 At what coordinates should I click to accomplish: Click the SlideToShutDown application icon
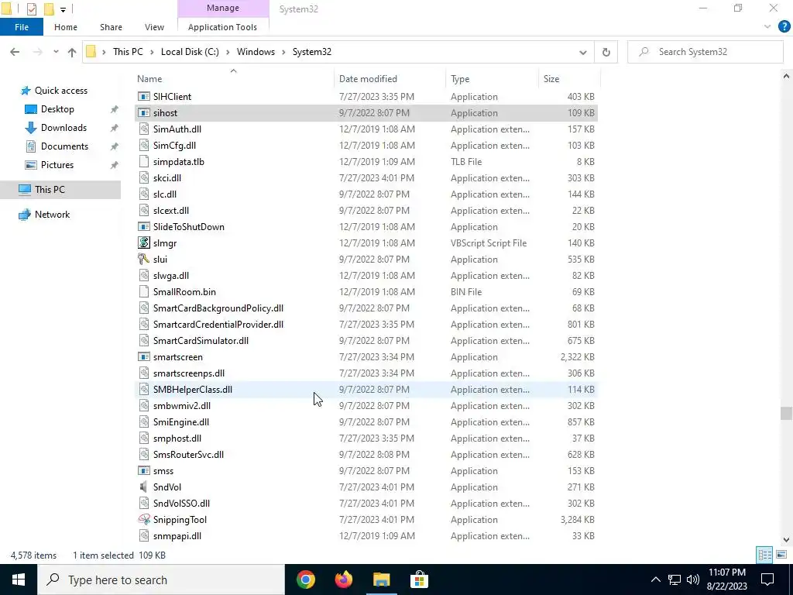tap(144, 227)
